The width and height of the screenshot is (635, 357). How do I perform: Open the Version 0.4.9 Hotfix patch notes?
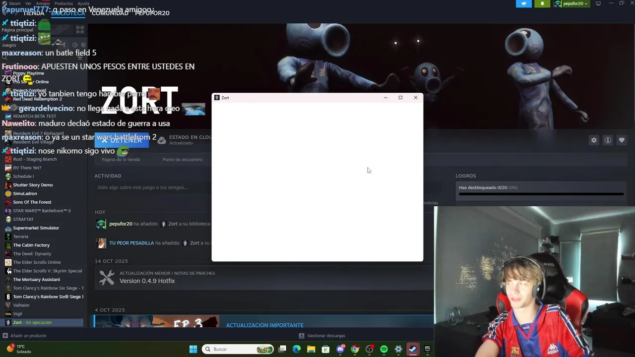coord(147,281)
